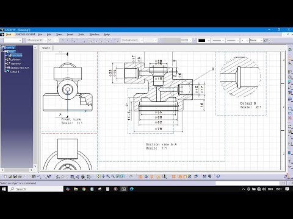Open the File menu
The image size is (293, 219).
[x=40, y=35]
